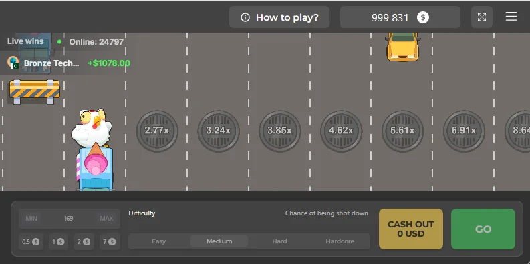Click the yellow car at top
Image resolution: width=530 pixels, height=264 pixels.
(402, 47)
